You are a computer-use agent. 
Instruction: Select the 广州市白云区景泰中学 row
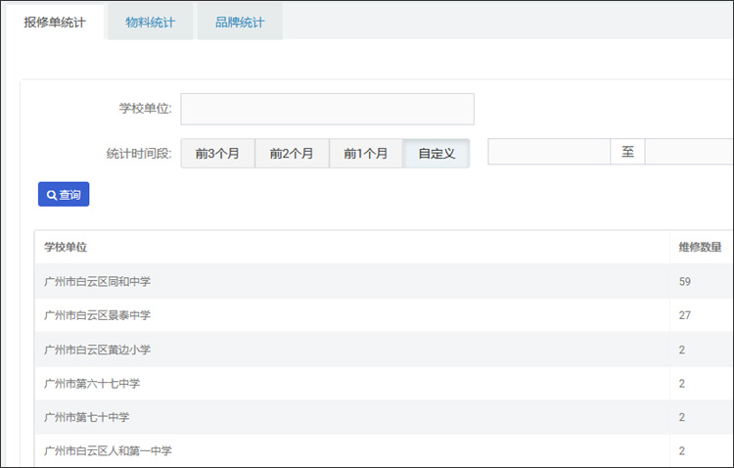coord(97,315)
